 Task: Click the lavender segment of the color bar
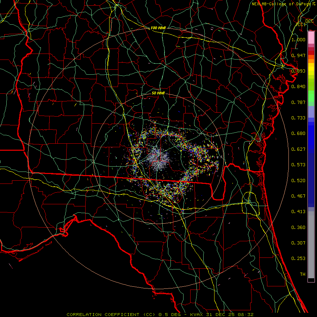click(311, 112)
